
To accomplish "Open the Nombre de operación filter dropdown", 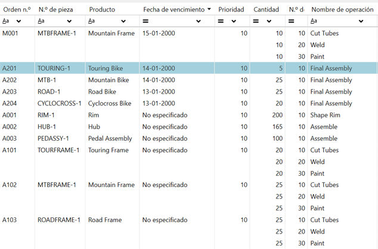I will coord(361,21).
